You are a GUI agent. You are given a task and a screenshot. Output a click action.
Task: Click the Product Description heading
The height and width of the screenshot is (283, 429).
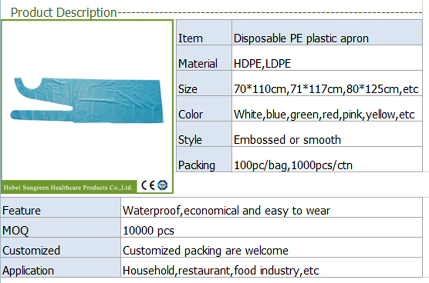[x=64, y=12]
